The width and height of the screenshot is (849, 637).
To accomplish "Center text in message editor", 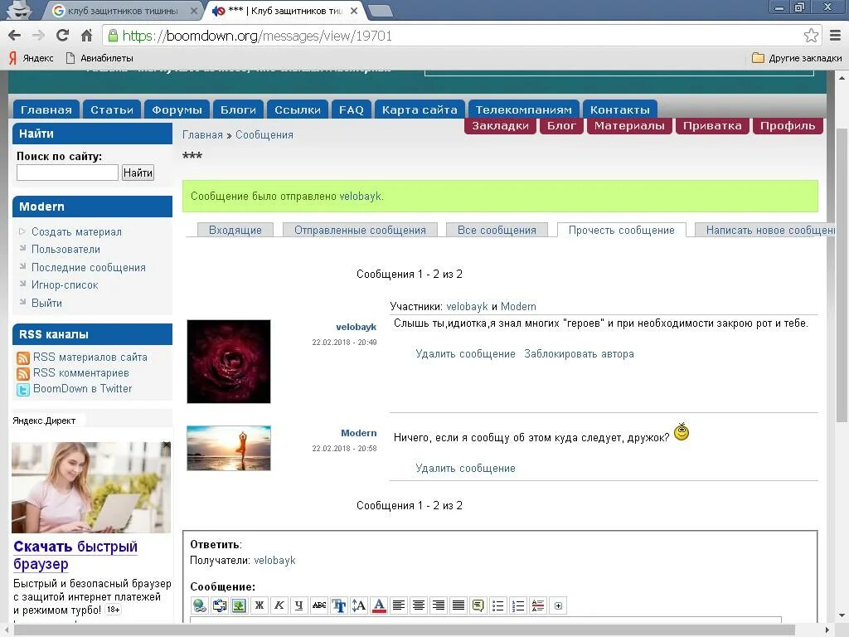I will point(419,605).
